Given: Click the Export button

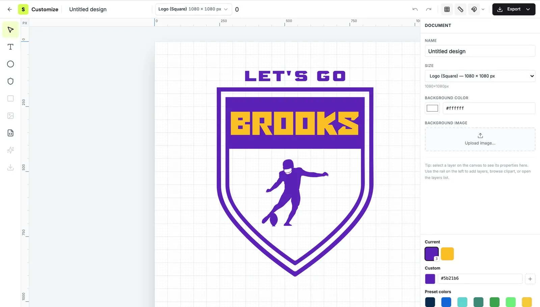Looking at the screenshot, I should (x=514, y=9).
